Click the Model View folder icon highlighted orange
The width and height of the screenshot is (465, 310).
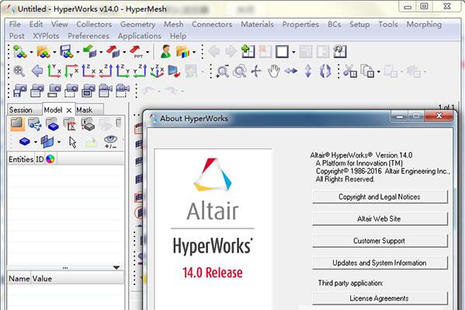click(17, 124)
